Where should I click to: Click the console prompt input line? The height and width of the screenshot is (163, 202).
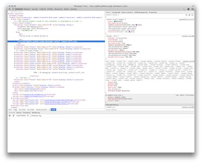101,119
